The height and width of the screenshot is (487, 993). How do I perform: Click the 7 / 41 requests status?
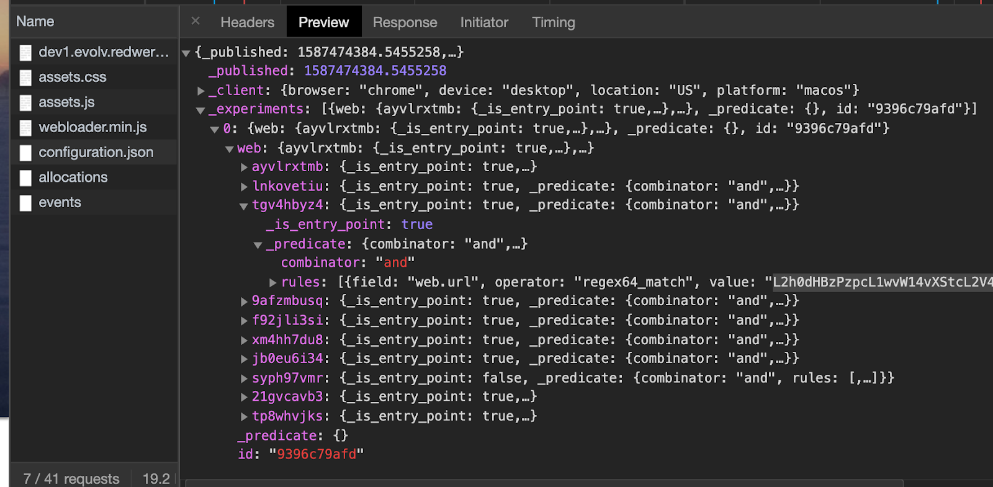point(71,478)
